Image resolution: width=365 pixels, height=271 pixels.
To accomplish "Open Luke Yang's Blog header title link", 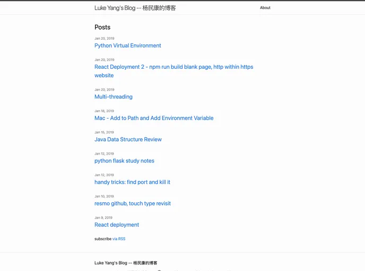I will pyautogui.click(x=135, y=8).
